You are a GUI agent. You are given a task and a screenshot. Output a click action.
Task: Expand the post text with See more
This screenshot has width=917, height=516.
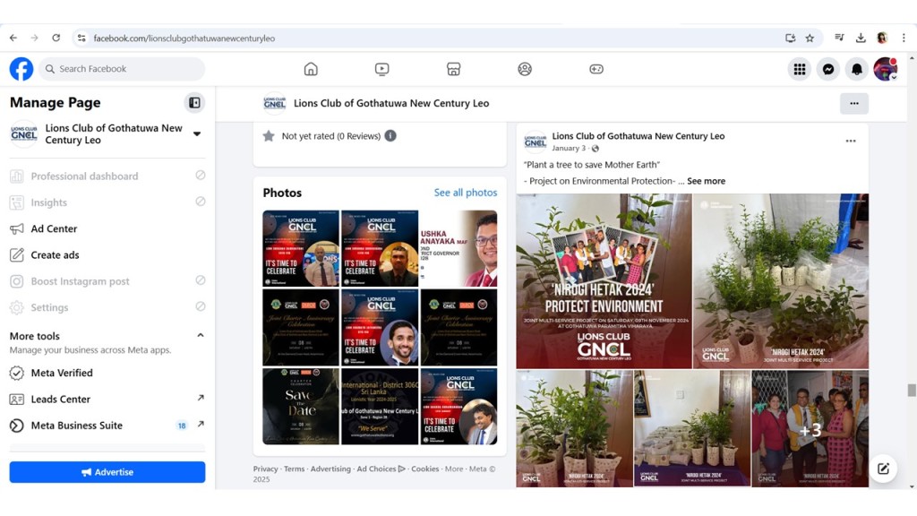tap(706, 181)
